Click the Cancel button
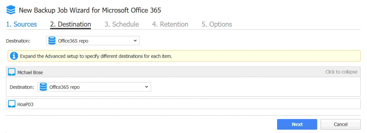The height and width of the screenshot is (133, 367). pyautogui.click(x=341, y=124)
